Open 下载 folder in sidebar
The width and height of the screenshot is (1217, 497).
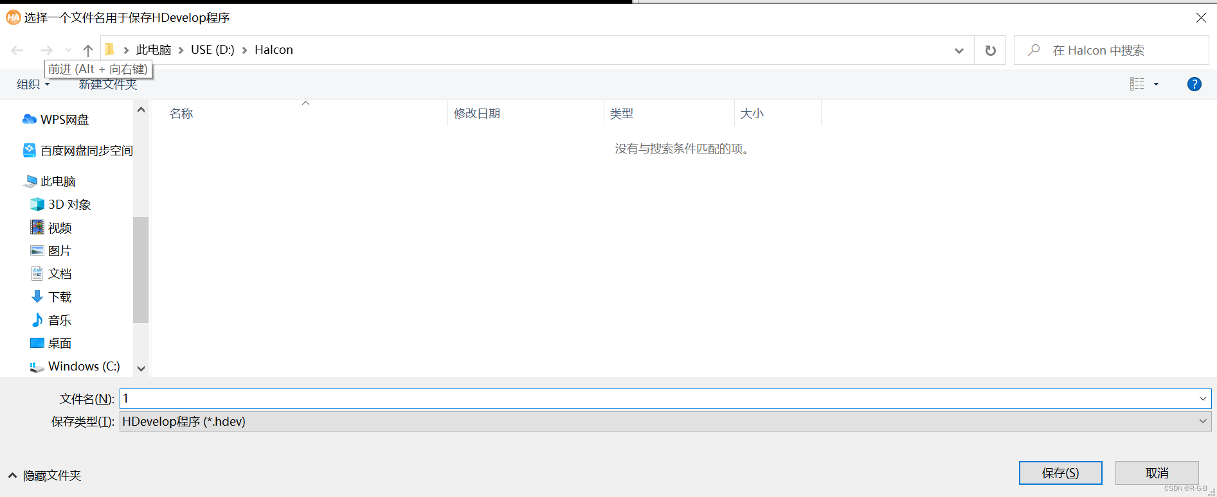click(x=51, y=297)
